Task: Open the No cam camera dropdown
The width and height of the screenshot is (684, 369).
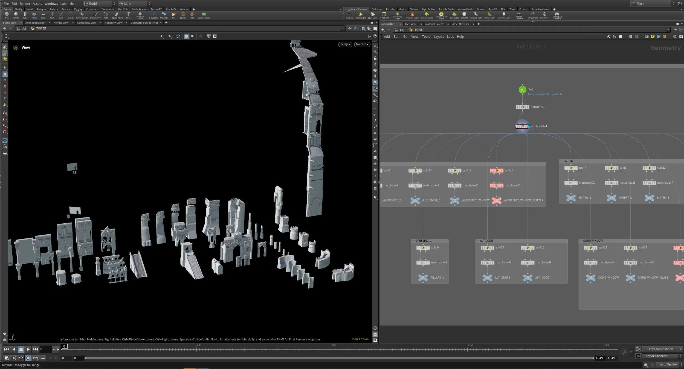Action: click(x=362, y=44)
